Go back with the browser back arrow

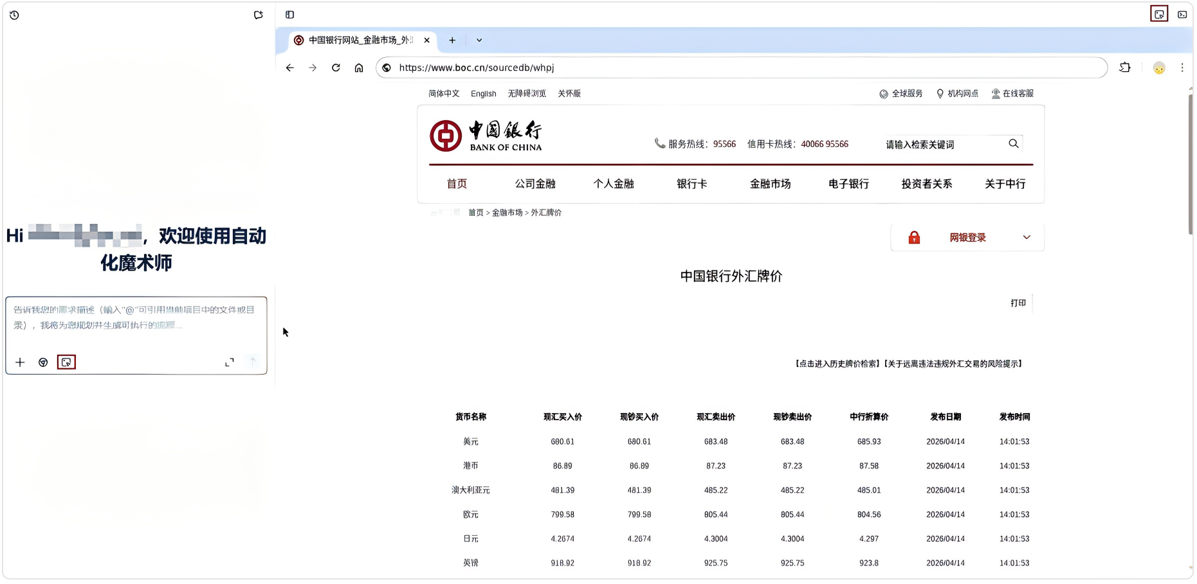click(290, 67)
